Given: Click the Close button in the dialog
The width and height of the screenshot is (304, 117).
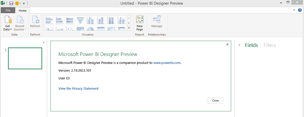Looking at the screenshot, I should (215, 101).
